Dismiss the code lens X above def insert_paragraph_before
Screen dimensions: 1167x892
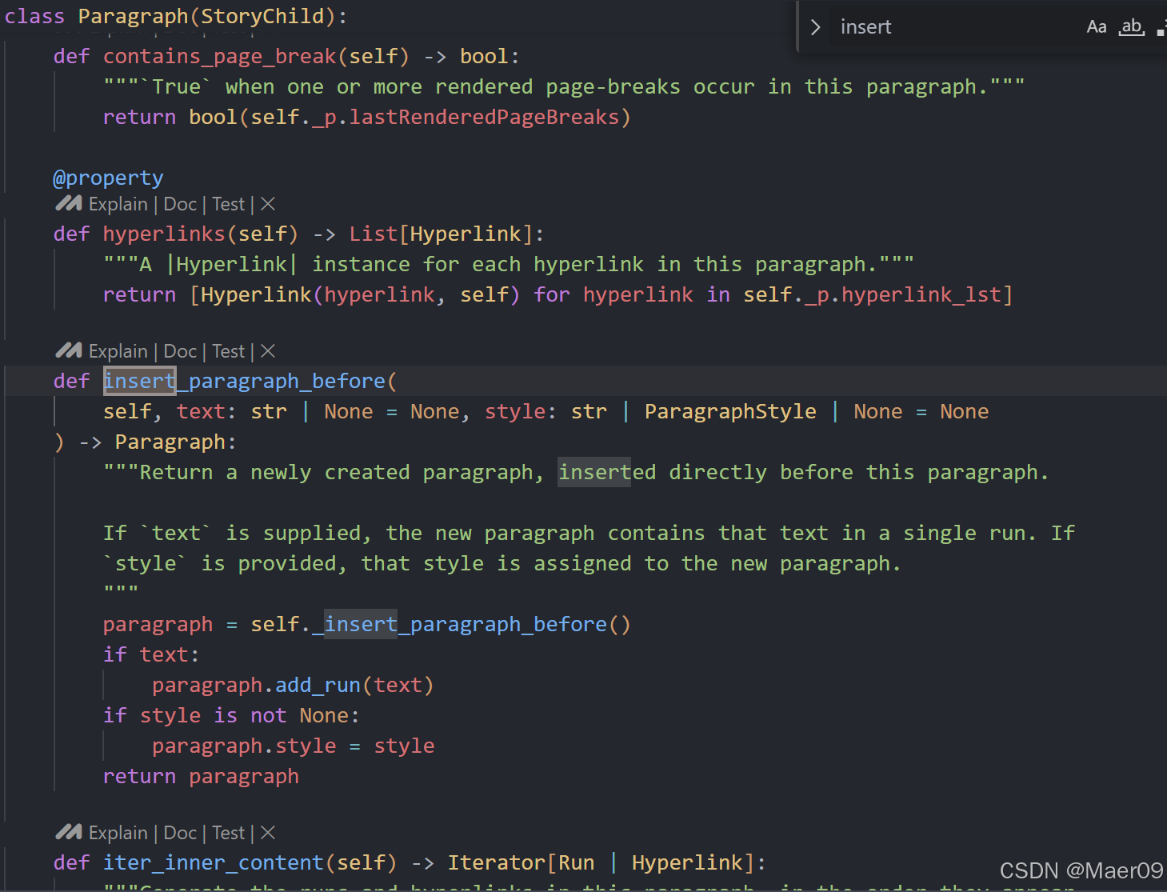tap(268, 351)
